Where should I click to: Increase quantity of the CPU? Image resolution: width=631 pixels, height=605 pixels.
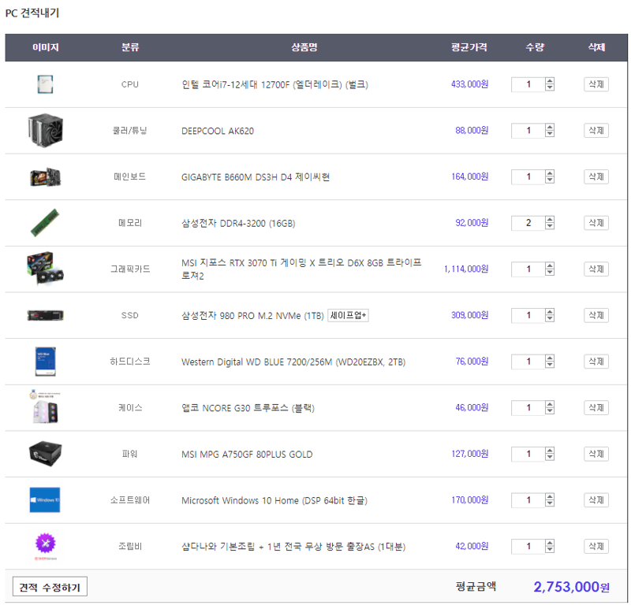click(549, 81)
